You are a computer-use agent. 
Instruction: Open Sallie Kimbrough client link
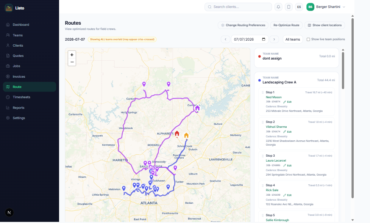(277, 220)
